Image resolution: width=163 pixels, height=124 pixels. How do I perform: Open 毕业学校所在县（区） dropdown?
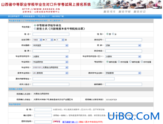tap(123, 56)
